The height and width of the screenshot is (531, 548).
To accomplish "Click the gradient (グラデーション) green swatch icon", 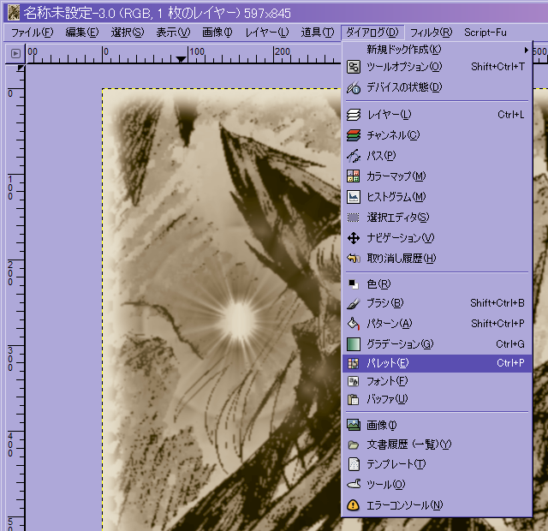I will tap(354, 344).
